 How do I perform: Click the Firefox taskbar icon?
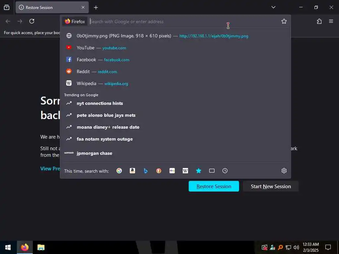24,247
